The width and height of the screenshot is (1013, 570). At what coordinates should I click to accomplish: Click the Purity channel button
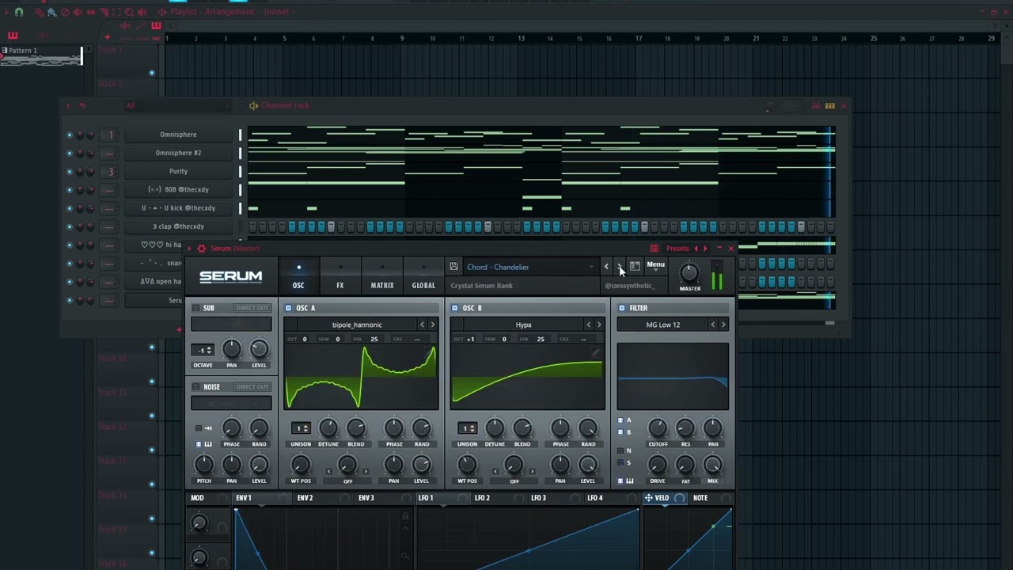(x=178, y=171)
